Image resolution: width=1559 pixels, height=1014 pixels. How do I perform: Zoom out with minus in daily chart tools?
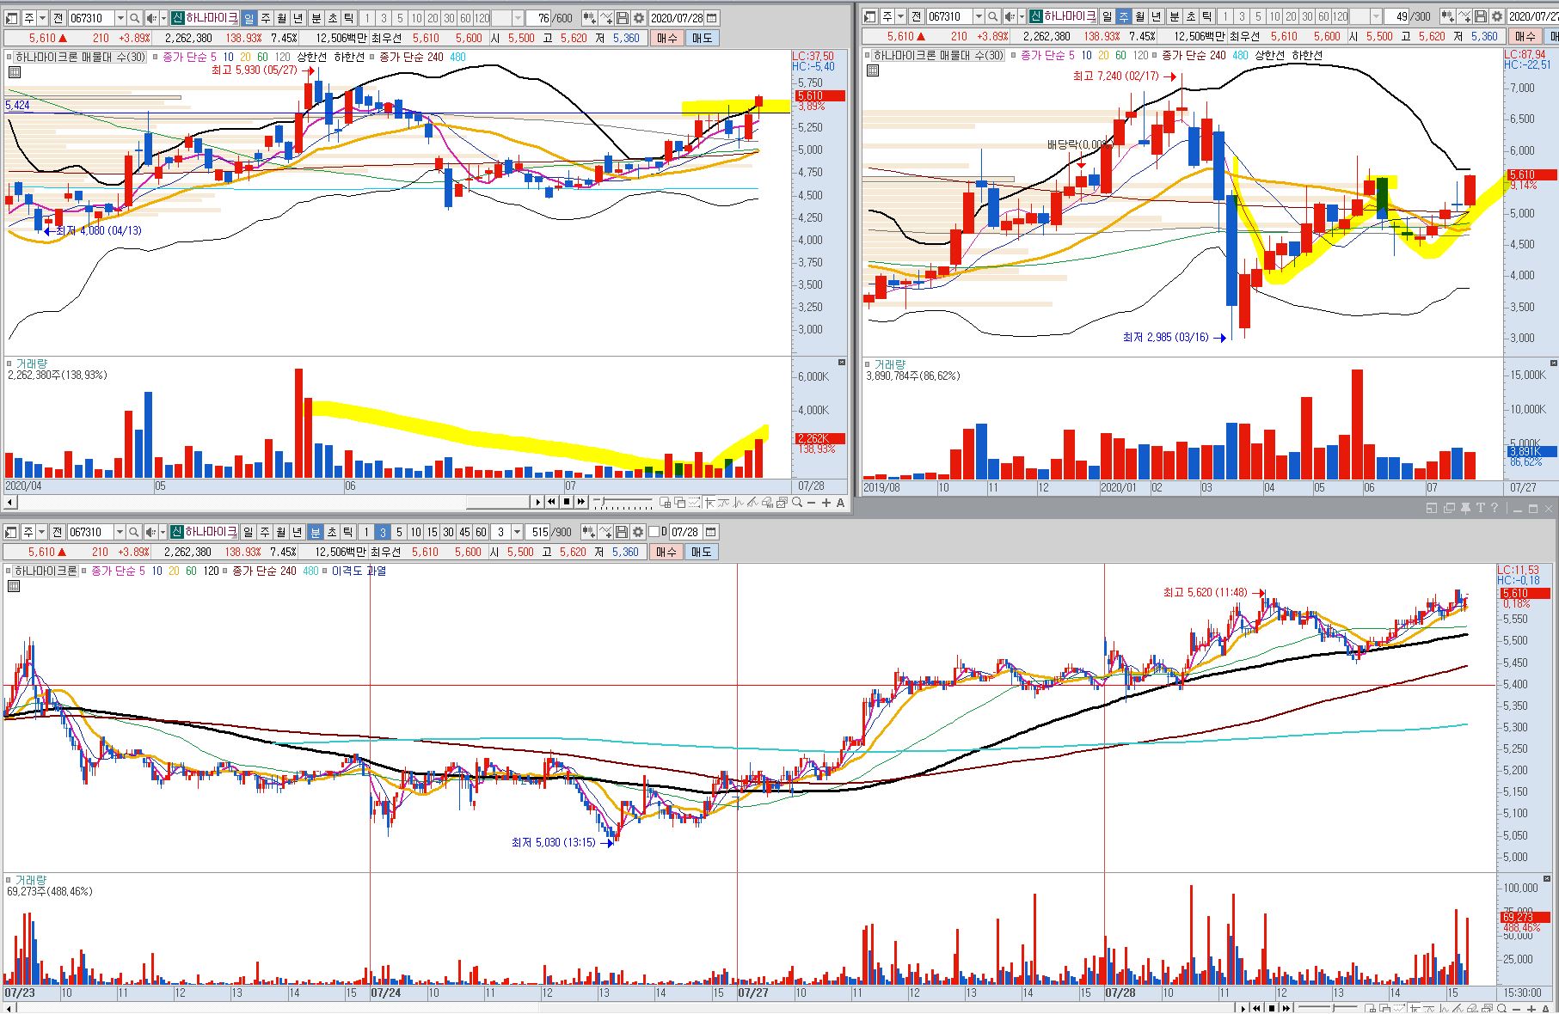(x=811, y=502)
